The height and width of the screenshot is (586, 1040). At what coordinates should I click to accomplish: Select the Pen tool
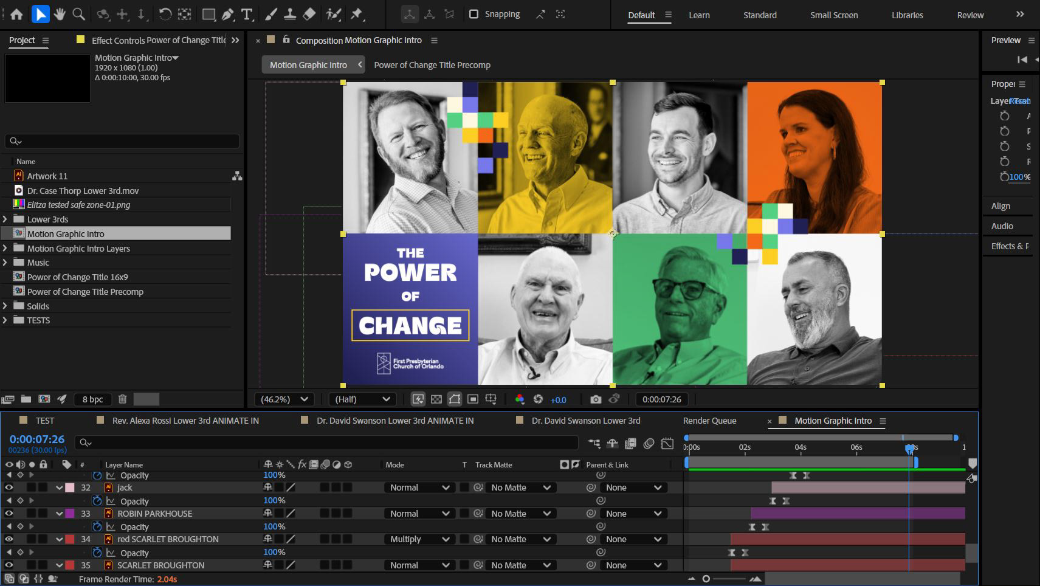(228, 14)
